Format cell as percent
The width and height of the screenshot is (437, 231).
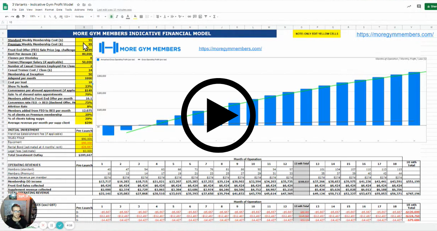50,17
